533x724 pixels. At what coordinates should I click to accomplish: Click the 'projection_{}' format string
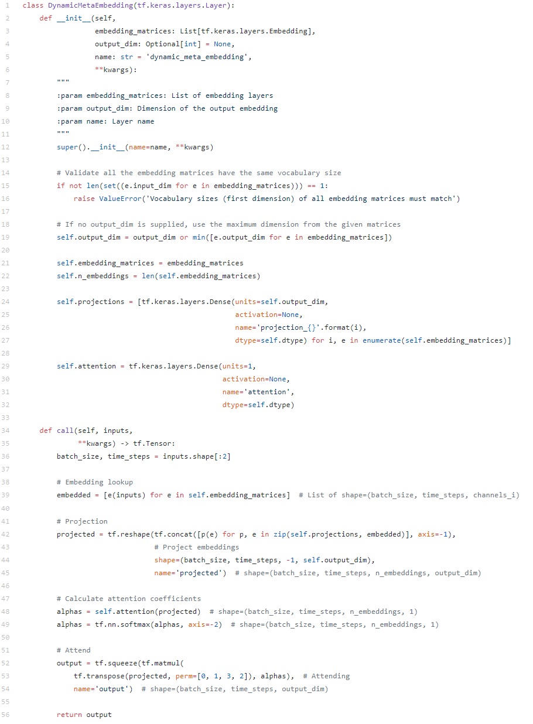(288, 327)
